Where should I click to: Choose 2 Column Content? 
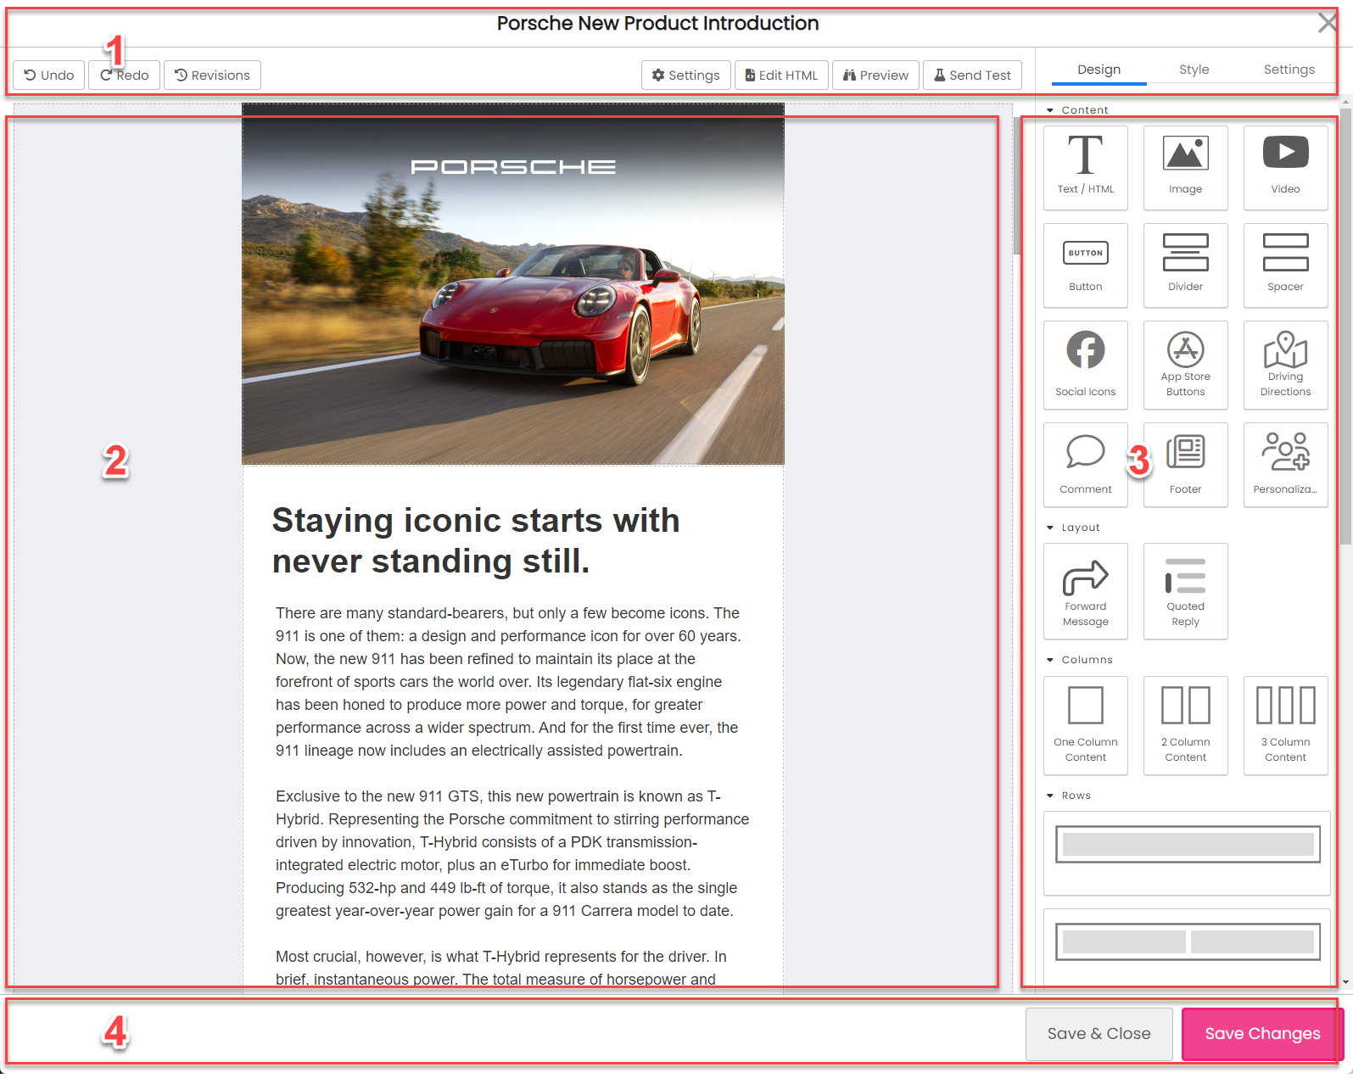point(1185,726)
